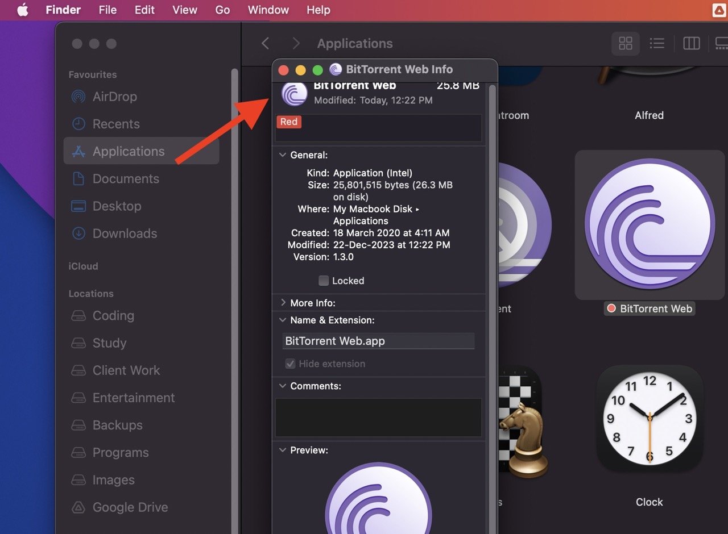Viewport: 728px width, 534px height.
Task: Click the Programs drive icon
Action: 78,453
